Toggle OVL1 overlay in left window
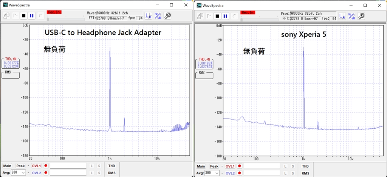This screenshot has height=177, width=387. pyautogui.click(x=37, y=166)
